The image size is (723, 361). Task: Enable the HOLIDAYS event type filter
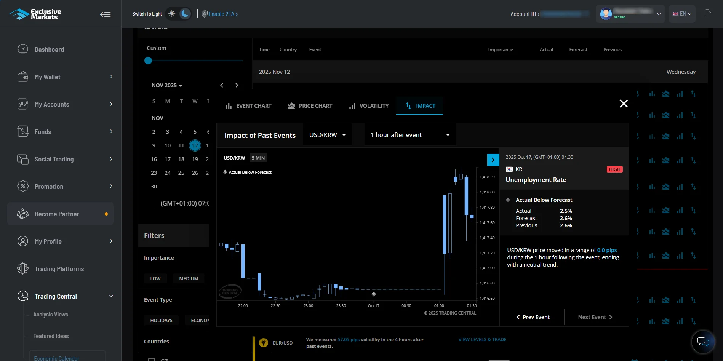(161, 320)
